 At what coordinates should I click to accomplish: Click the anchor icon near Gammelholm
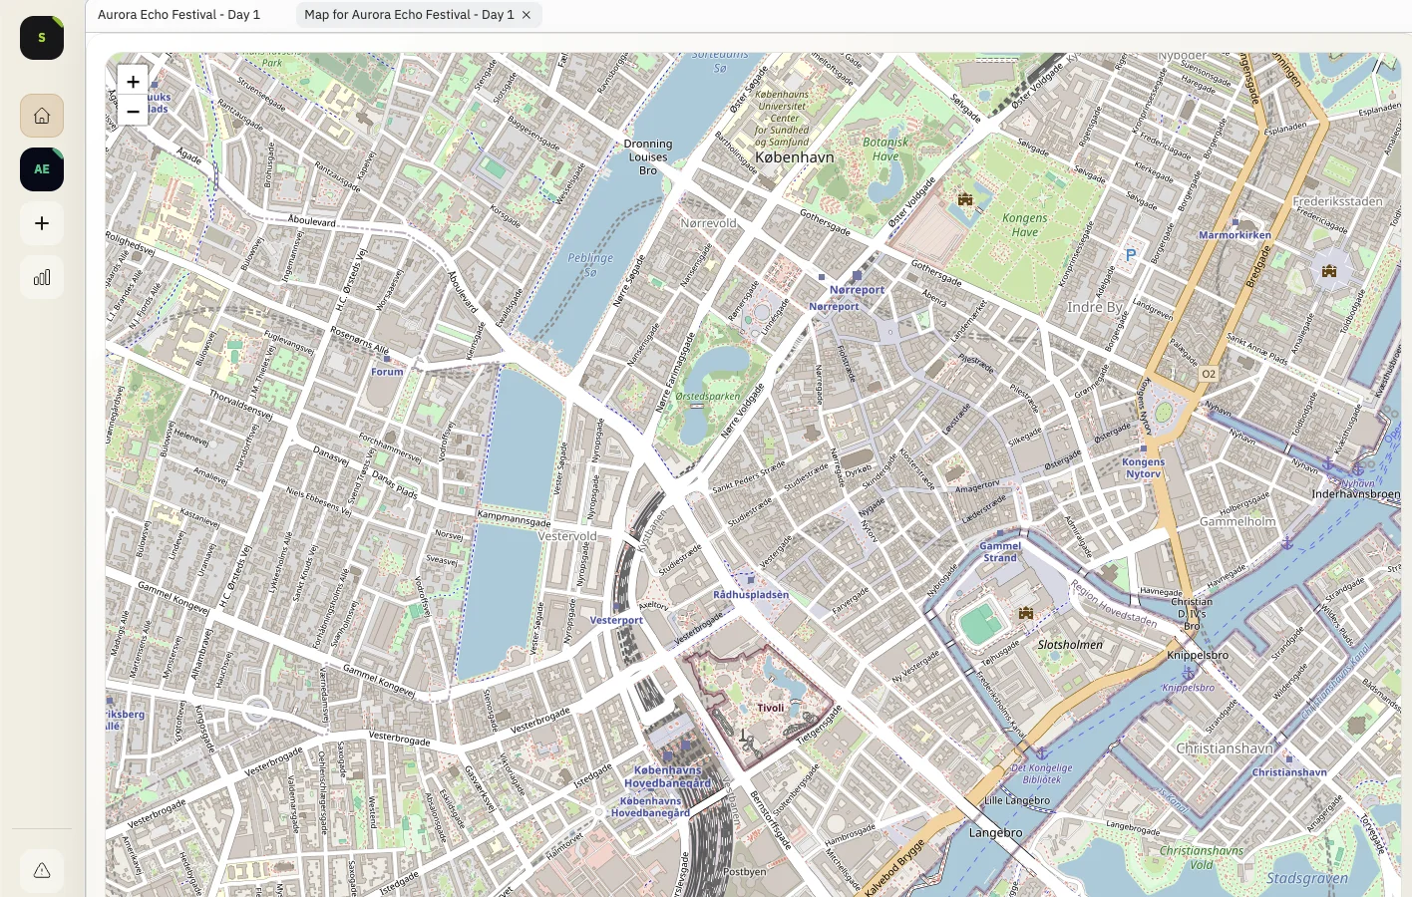pyautogui.click(x=1287, y=543)
